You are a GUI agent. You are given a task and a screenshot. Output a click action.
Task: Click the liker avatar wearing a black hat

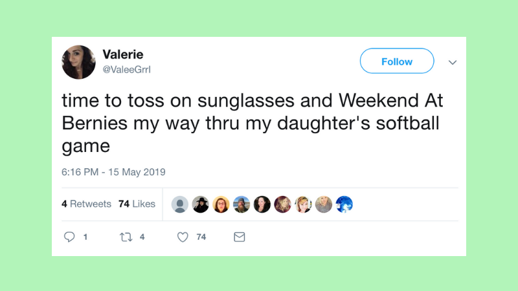pos(201,204)
